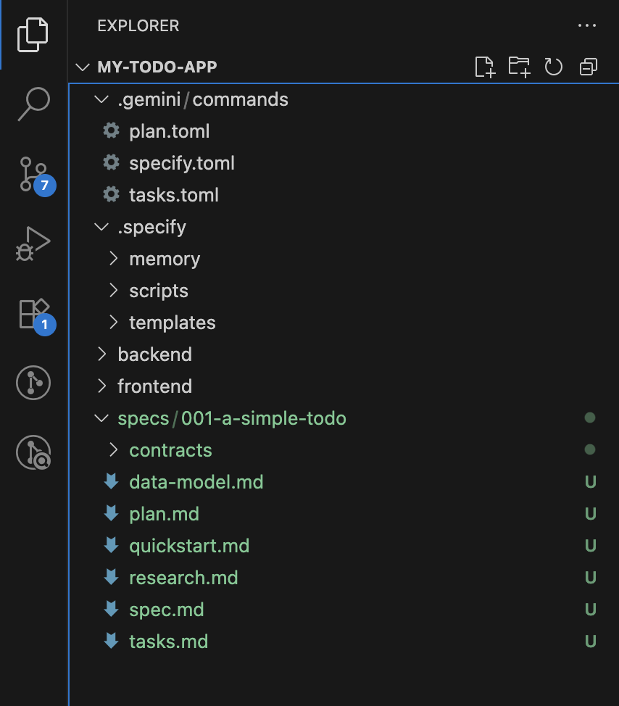Open the Search view icon
The height and width of the screenshot is (706, 619).
(34, 104)
